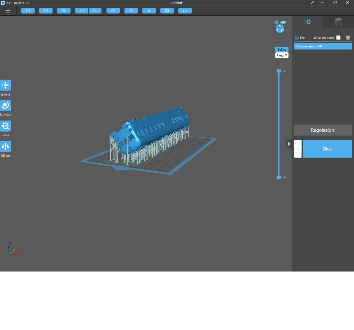Screen dimensions: 354x330
Task: Select the Ruotare rotate tool
Action: click(6, 106)
